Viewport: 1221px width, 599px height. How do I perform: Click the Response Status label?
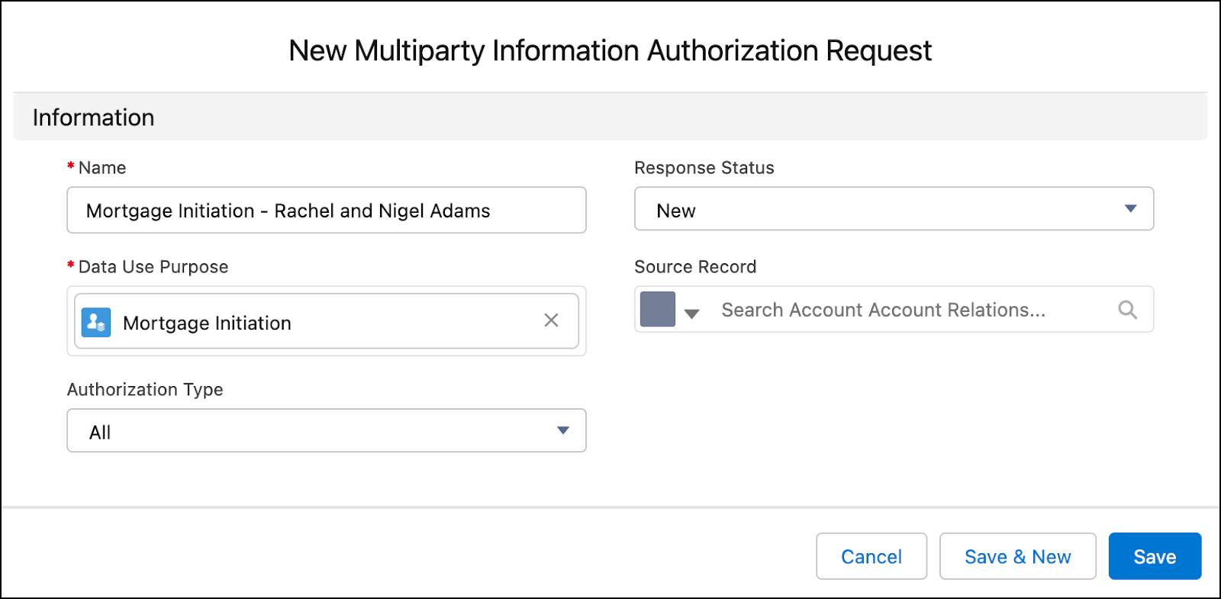[704, 167]
